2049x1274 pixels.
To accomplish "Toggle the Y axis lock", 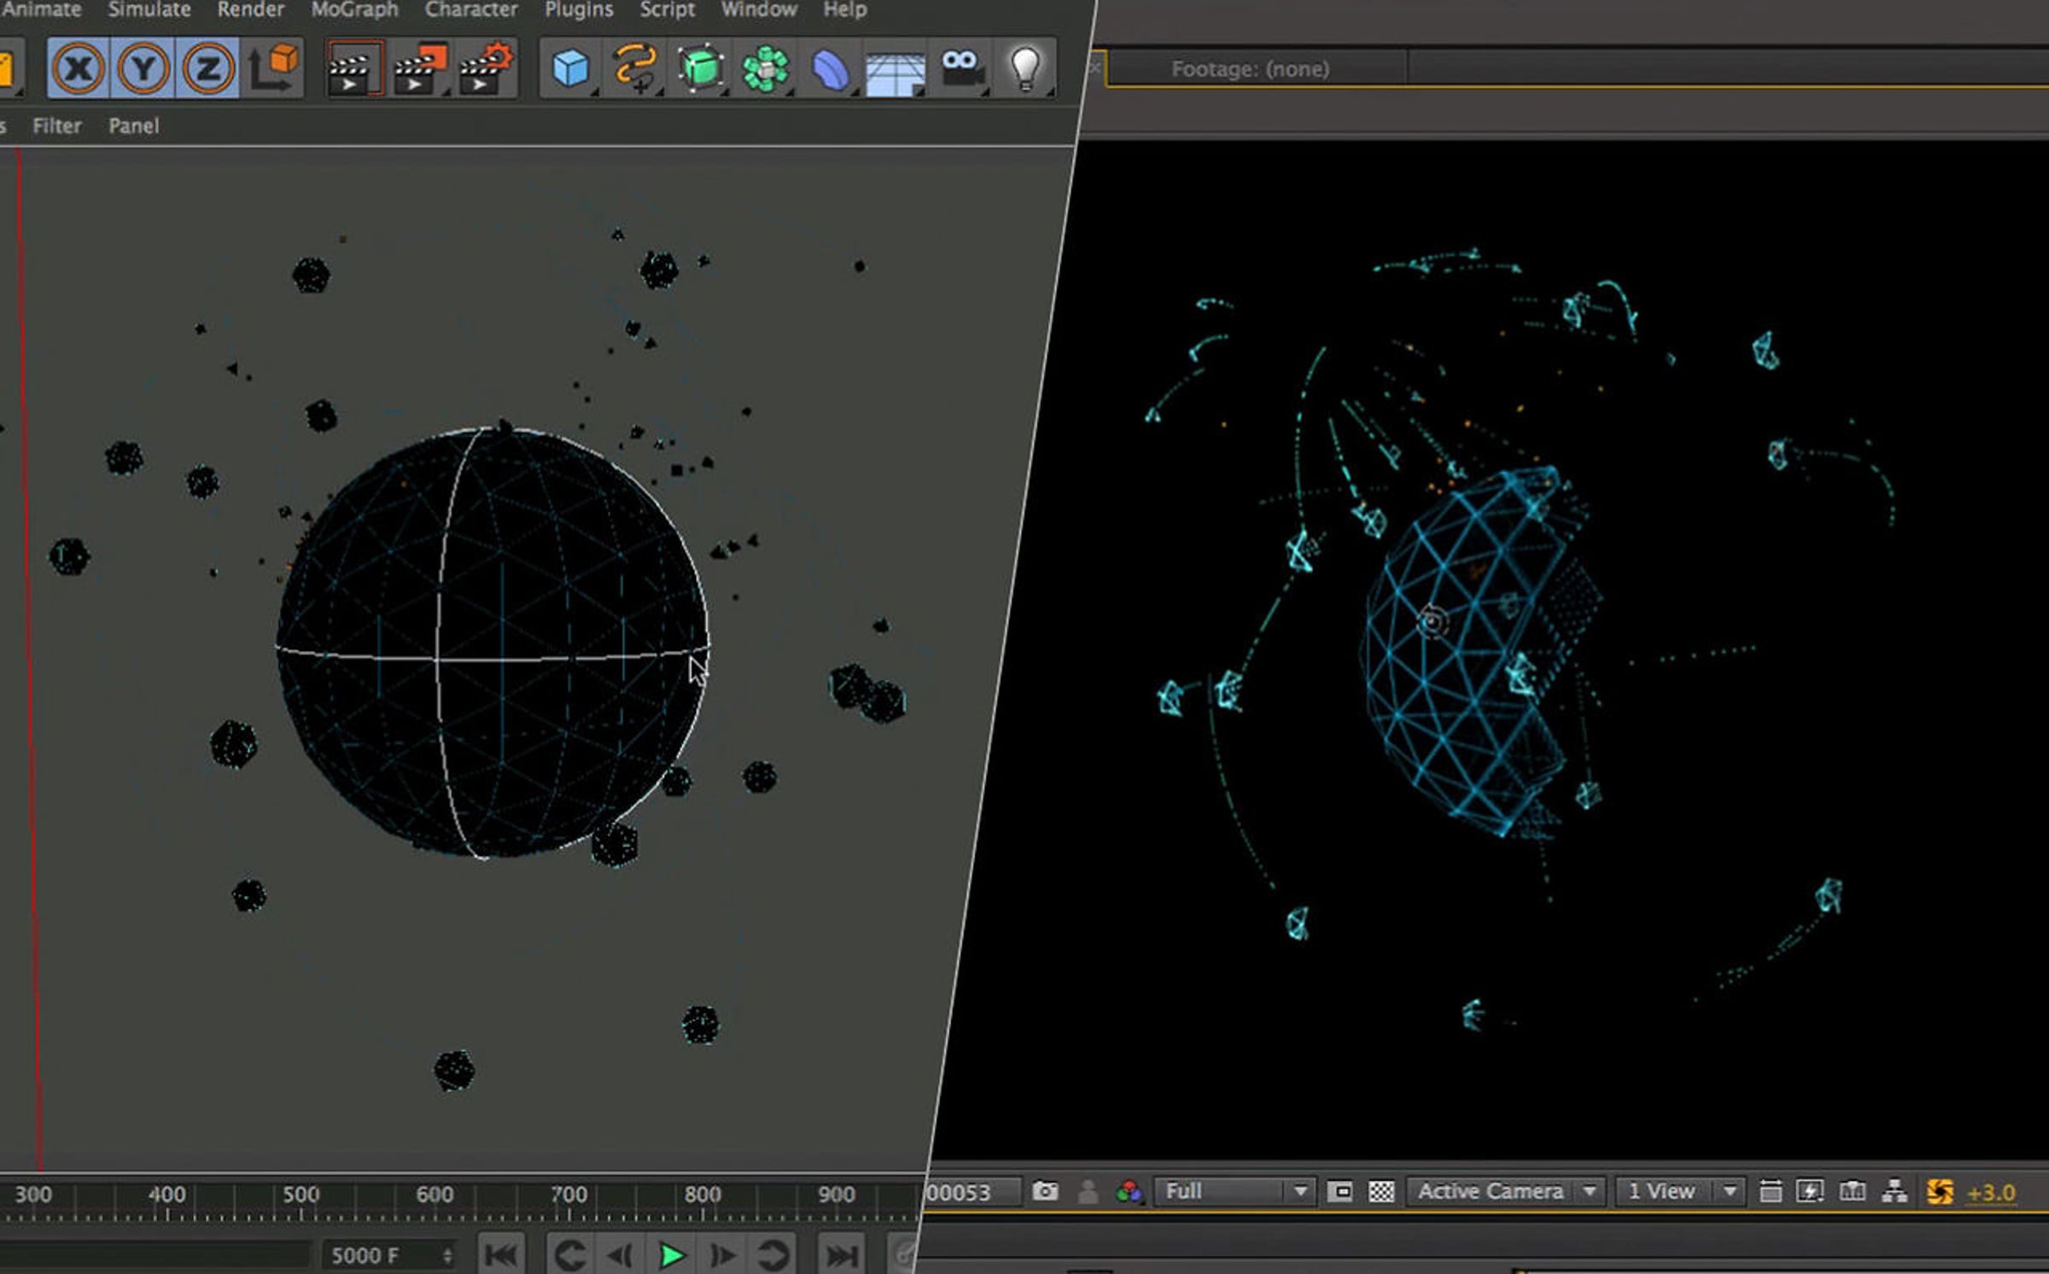I will (x=143, y=68).
